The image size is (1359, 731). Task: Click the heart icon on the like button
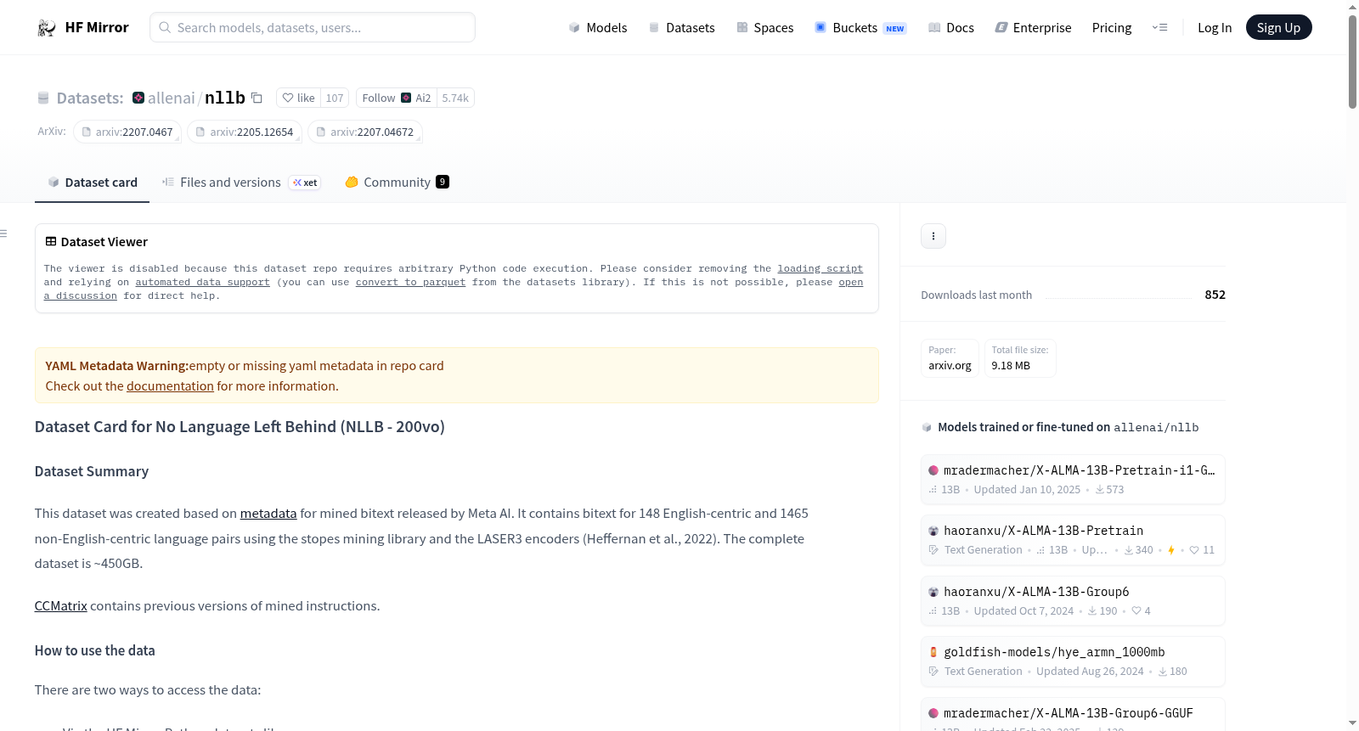[288, 98]
